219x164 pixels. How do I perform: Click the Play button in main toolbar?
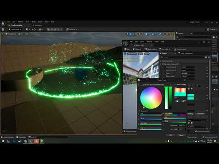pos(48,30)
